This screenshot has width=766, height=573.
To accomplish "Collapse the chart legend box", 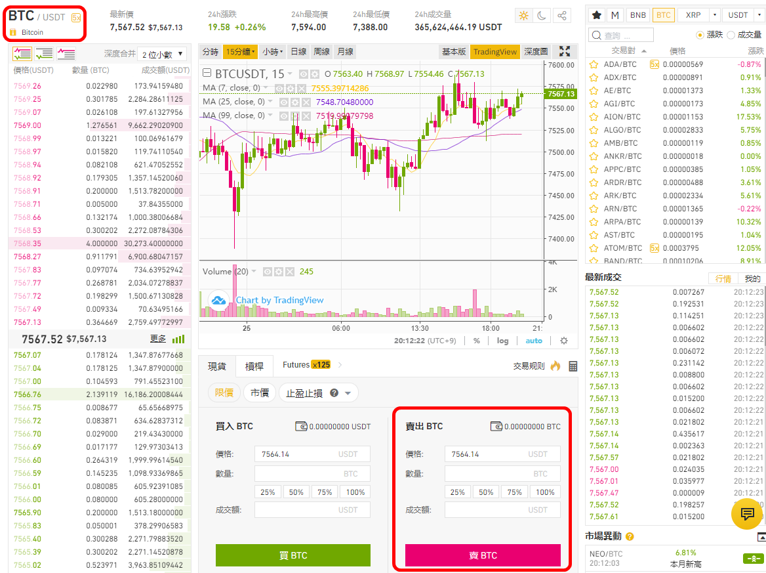I will (207, 74).
